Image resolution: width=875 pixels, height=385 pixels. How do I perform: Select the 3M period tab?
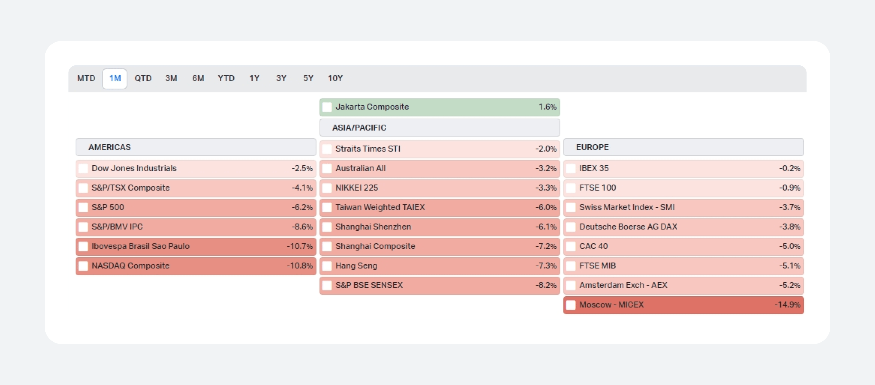(171, 78)
